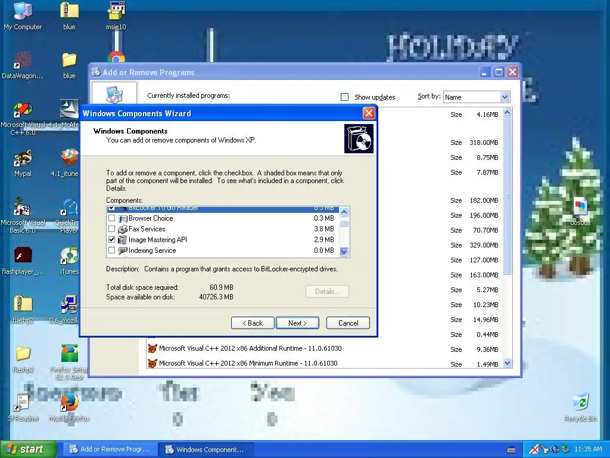Viewport: 610px width, 458px height.
Task: Enable the Show updates checkbox
Action: pyautogui.click(x=345, y=97)
